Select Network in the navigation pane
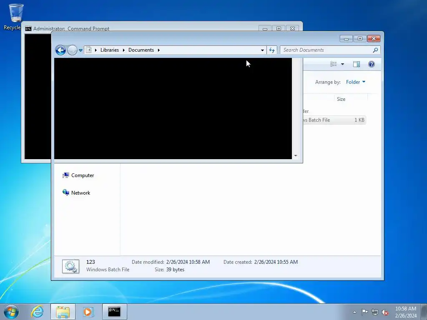This screenshot has height=320, width=427. [77, 193]
